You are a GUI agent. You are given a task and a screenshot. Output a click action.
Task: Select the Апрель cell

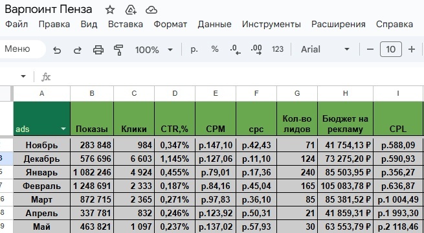click(41, 214)
